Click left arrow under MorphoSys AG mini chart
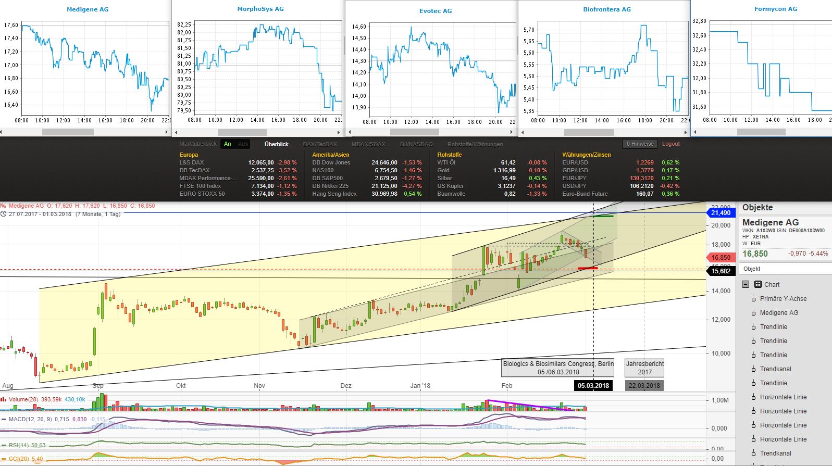This screenshot has width=832, height=467. 176,132
